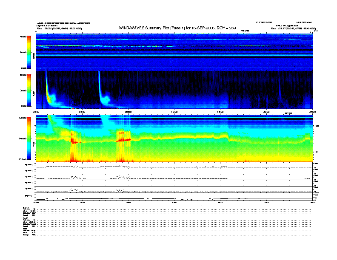Click the -140.00 tick on TNR color bar
337x260 pixels.
[22, 138]
